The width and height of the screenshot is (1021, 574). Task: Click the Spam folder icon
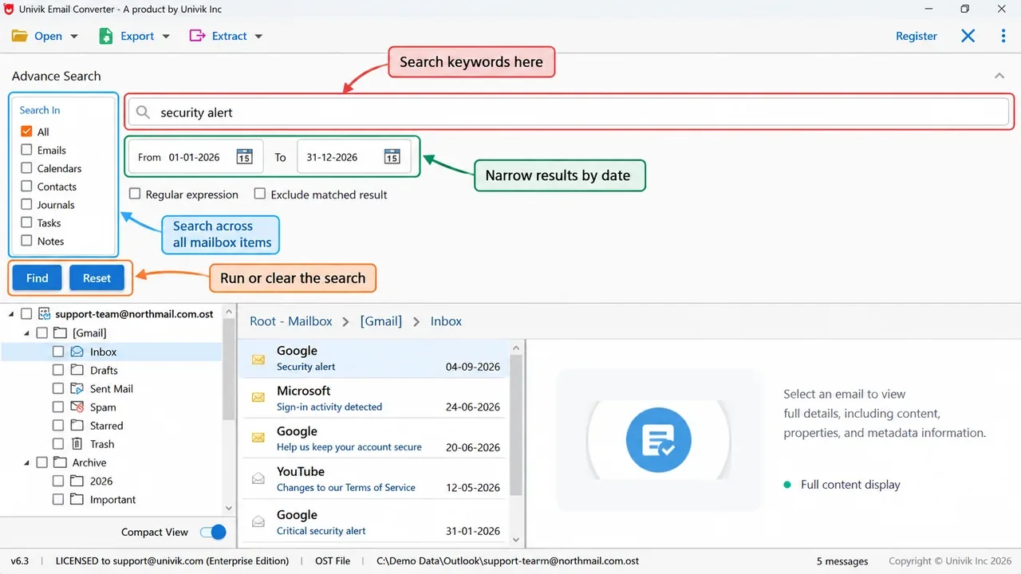click(77, 407)
